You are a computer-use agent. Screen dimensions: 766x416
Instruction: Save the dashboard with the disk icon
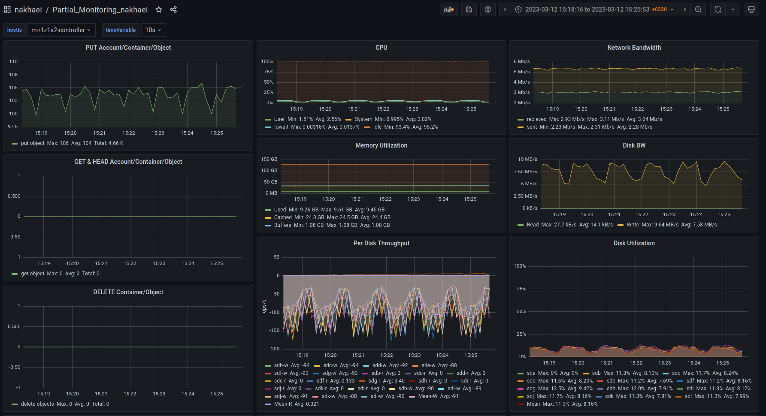coord(469,9)
